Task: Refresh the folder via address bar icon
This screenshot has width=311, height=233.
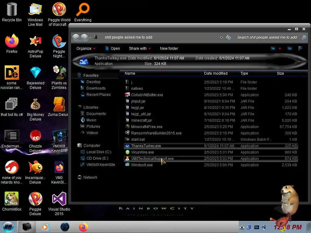Action: 228,37
